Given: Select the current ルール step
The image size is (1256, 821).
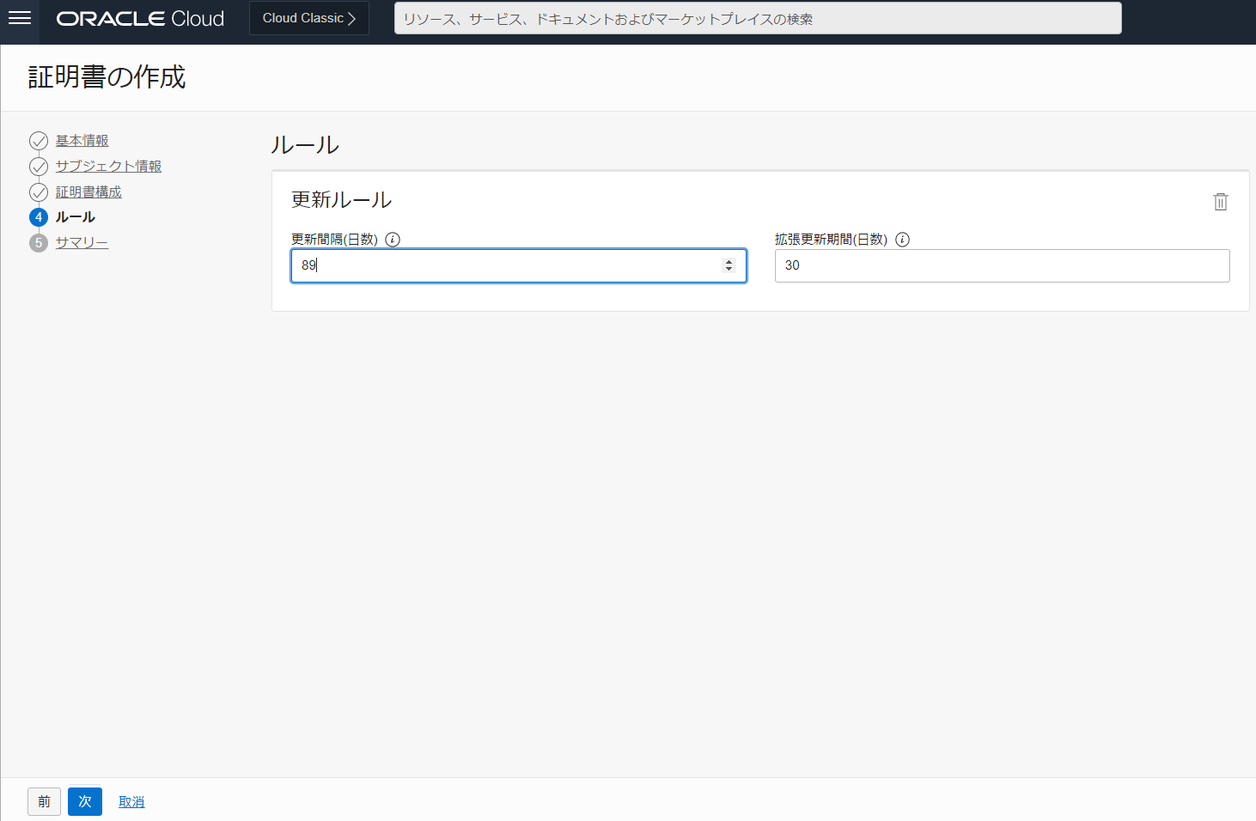Looking at the screenshot, I should click(76, 217).
